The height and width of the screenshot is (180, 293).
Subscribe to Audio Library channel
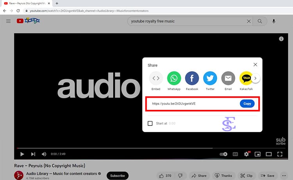(x=118, y=176)
